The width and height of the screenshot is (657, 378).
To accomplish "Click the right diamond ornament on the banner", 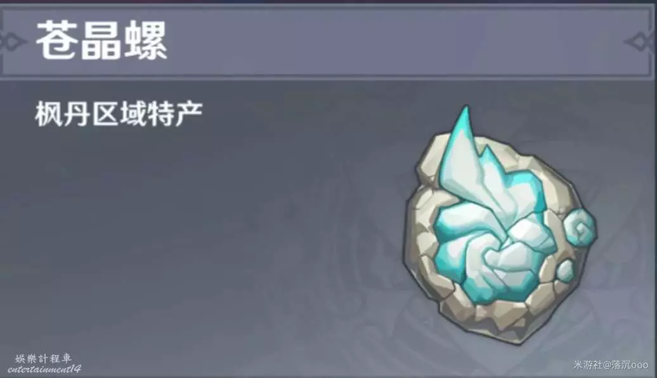I will click(x=641, y=41).
